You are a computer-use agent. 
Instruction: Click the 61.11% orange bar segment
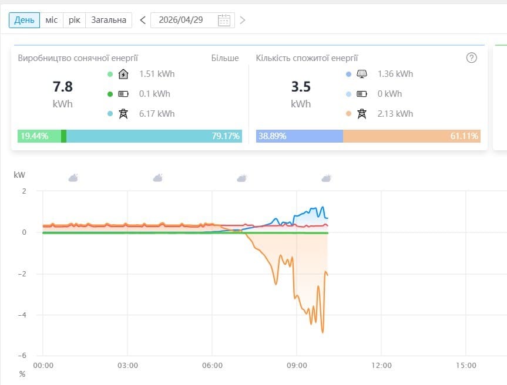pyautogui.click(x=412, y=136)
